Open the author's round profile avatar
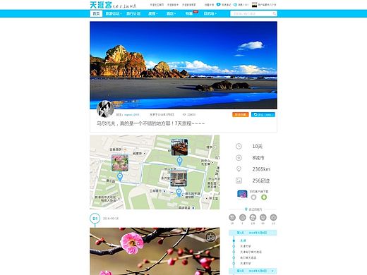The height and width of the screenshot is (275, 367). coord(105,109)
